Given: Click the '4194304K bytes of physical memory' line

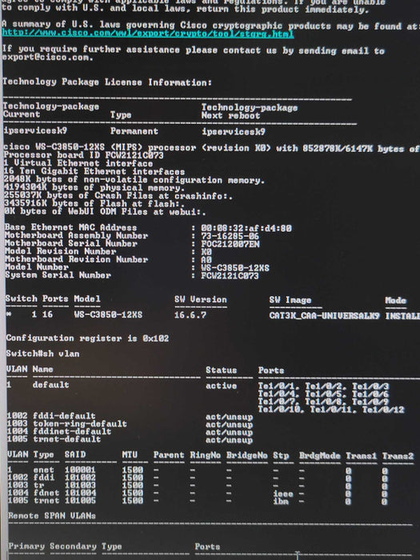Looking at the screenshot, I should (x=94, y=187).
